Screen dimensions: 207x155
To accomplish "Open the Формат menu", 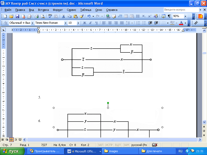I will (58, 10).
